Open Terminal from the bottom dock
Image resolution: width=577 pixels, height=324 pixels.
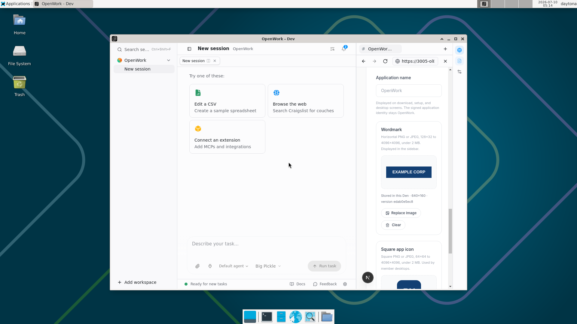tap(267, 317)
